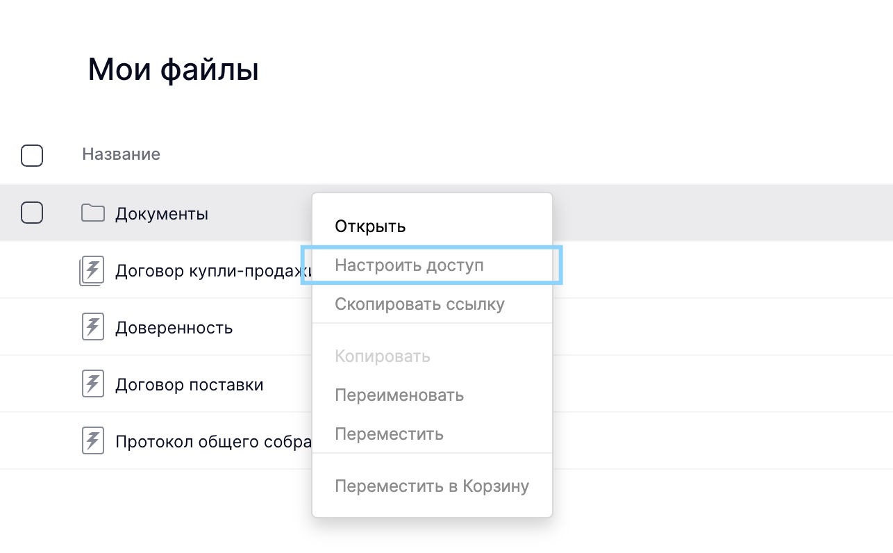Screen dimensions: 893x553
Task: Click Скопировать ссылку in the context menu
Action: tap(419, 304)
